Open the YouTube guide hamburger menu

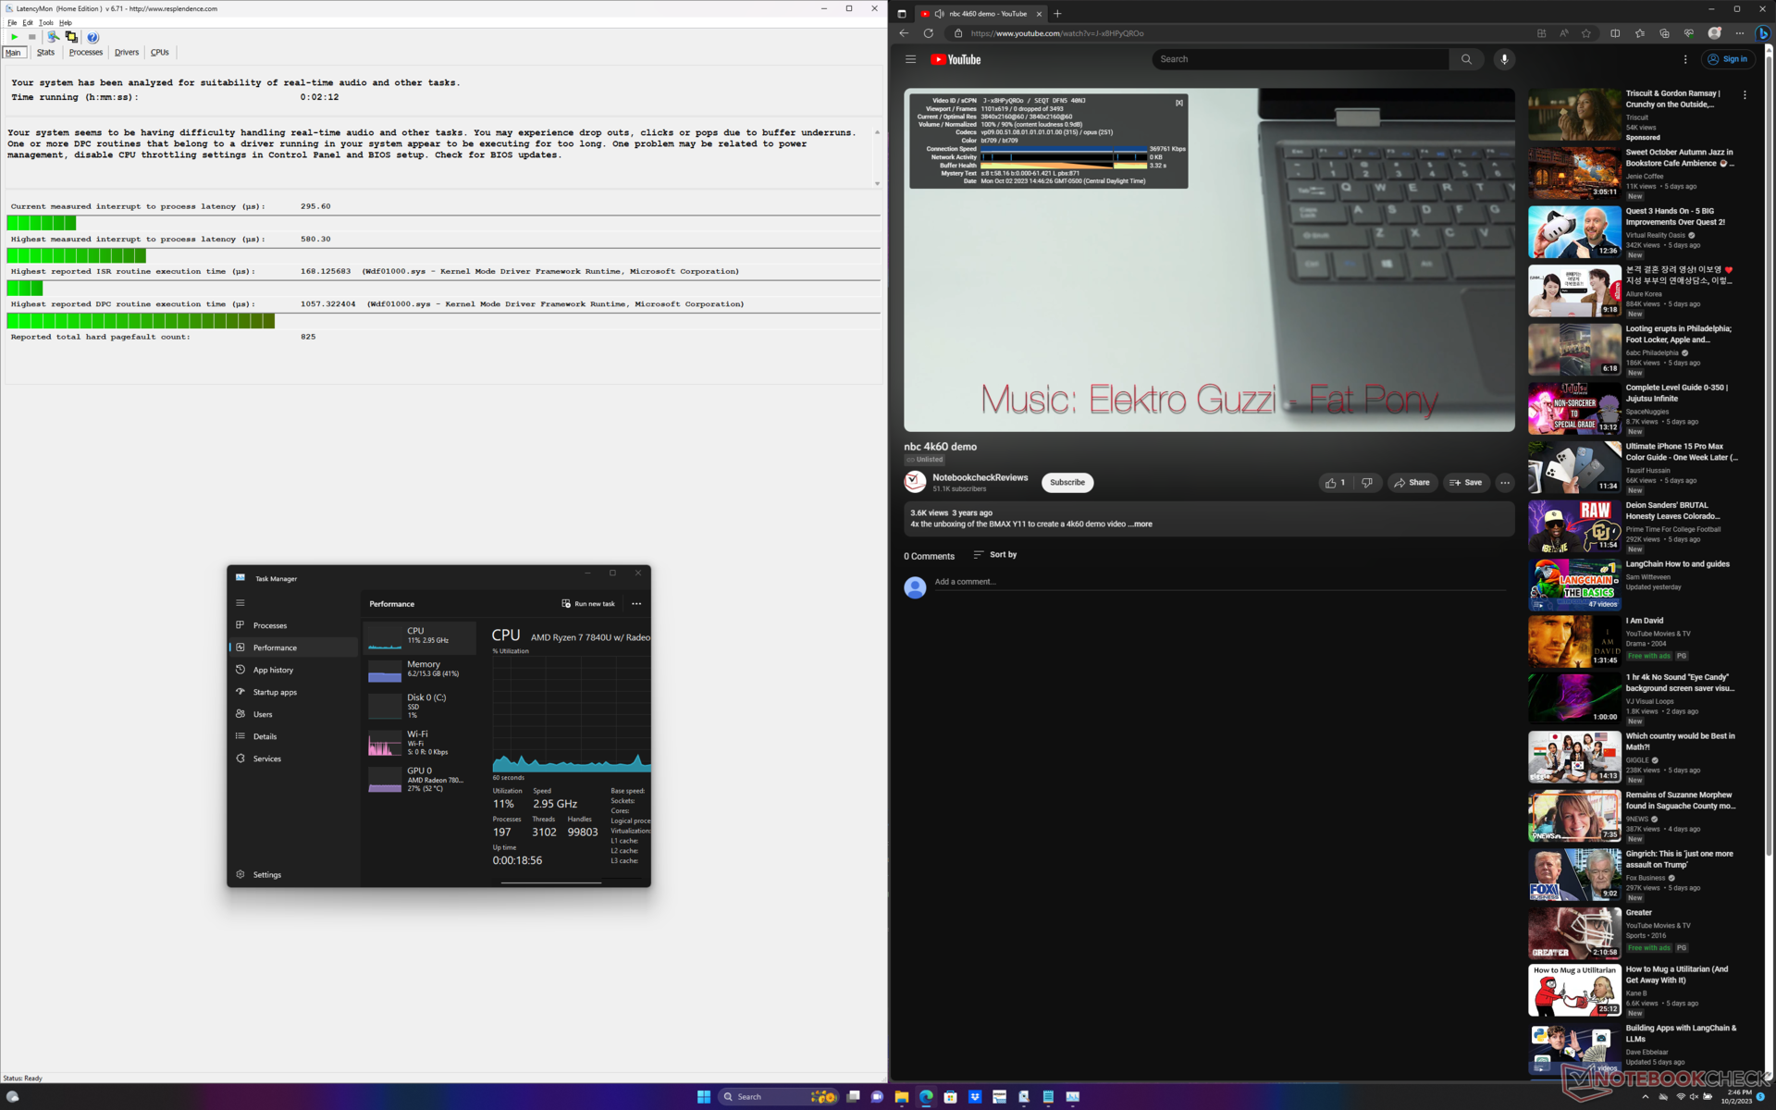pyautogui.click(x=910, y=59)
